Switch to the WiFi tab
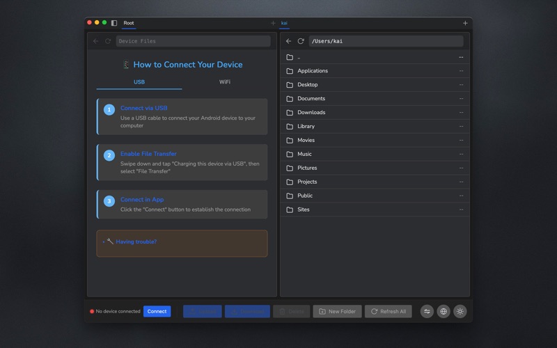This screenshot has height=348, width=557. [224, 82]
